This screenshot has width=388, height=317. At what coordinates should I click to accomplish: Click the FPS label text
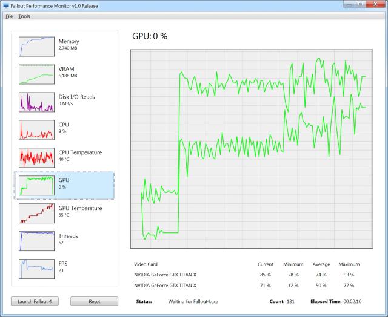coord(63,264)
